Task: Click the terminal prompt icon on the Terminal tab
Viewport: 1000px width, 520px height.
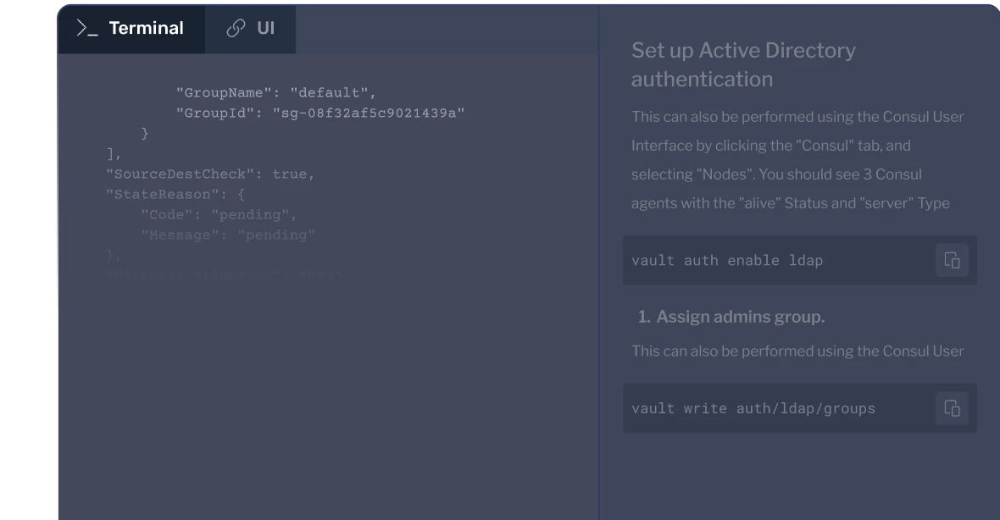Action: tap(86, 27)
